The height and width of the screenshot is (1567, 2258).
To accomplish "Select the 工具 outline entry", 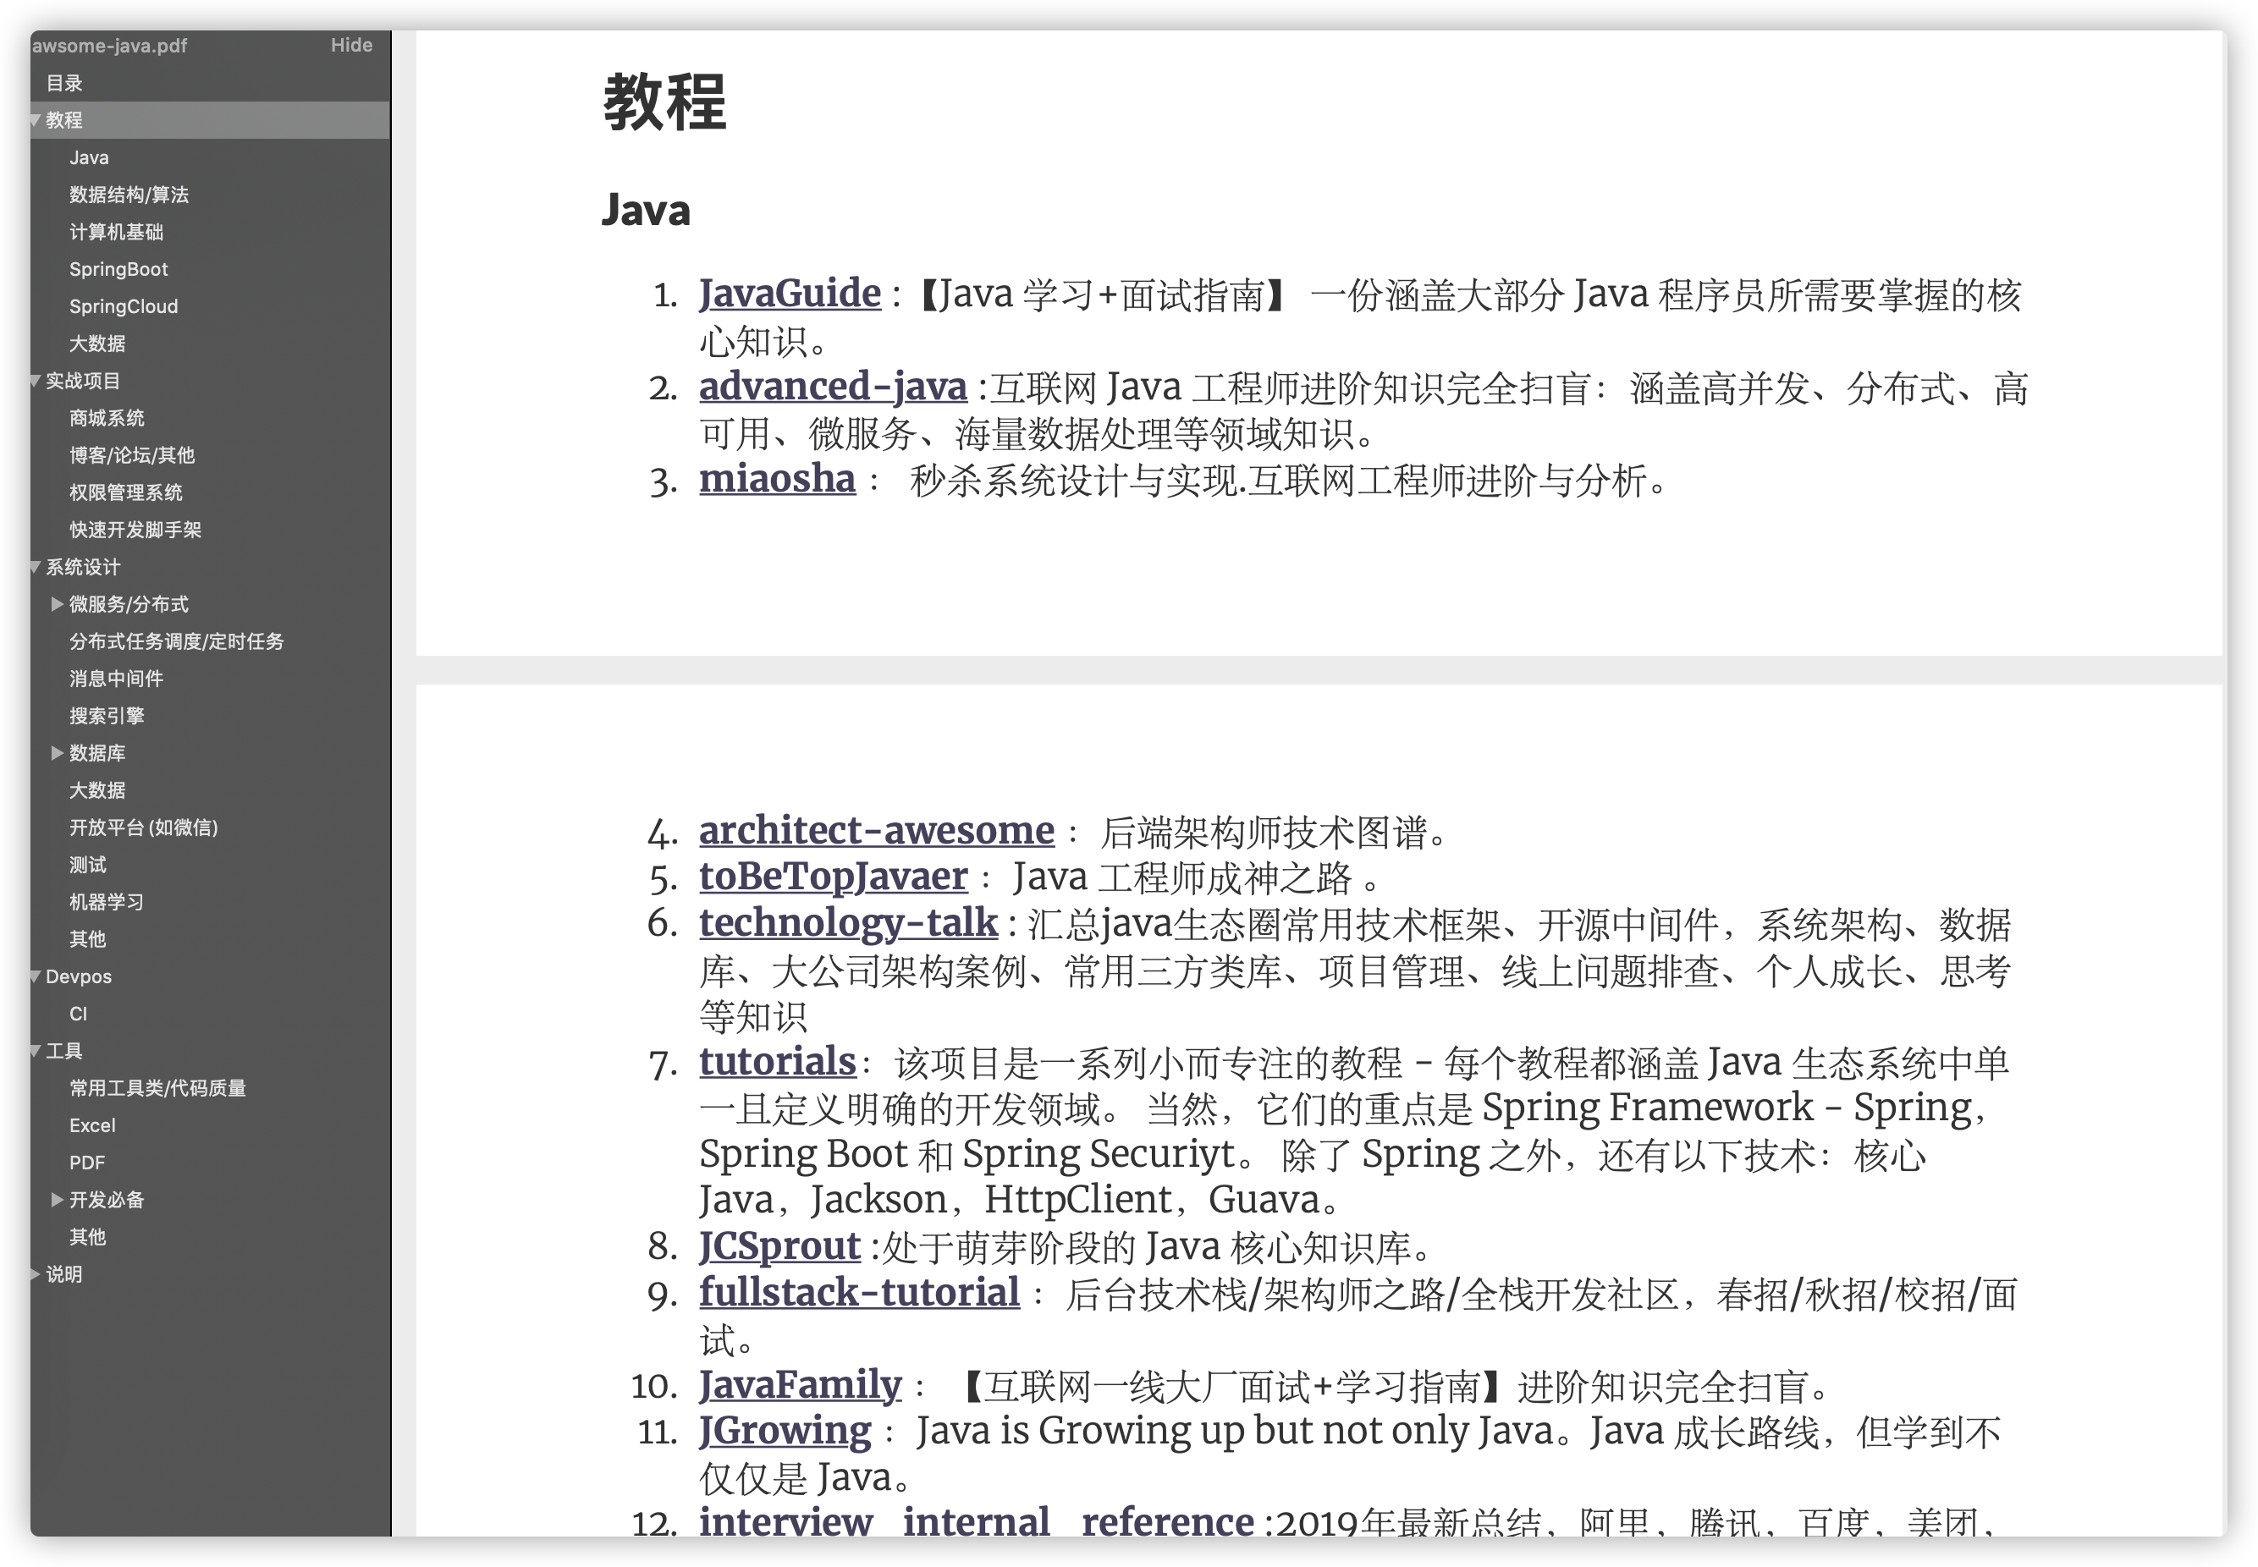I will click(x=63, y=1052).
